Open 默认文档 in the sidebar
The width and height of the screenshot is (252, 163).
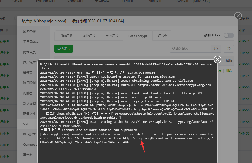(x=29, y=103)
